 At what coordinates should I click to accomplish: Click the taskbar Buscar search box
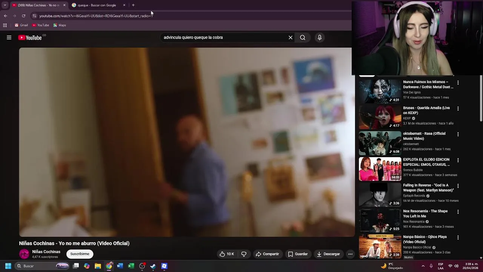42,266
